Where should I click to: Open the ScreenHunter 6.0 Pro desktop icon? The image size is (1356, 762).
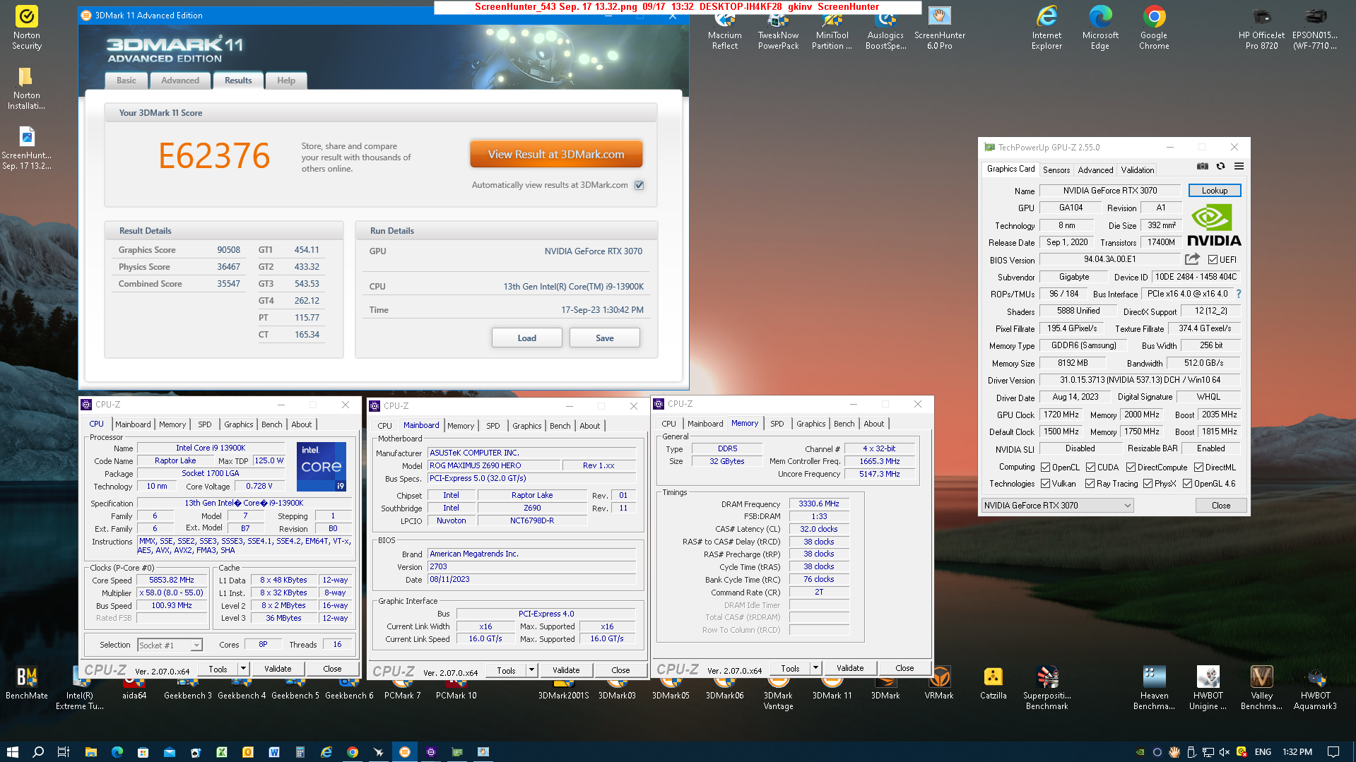tap(939, 28)
